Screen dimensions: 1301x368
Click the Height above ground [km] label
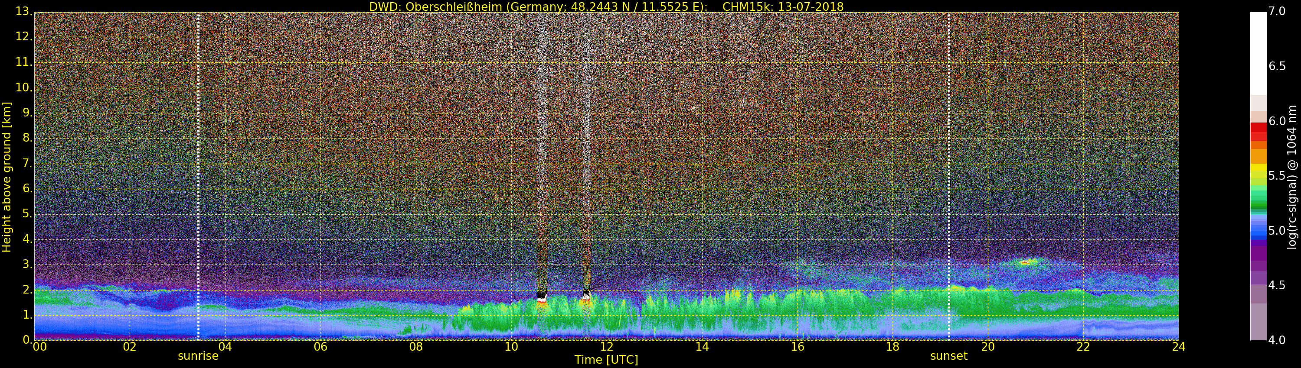point(7,177)
